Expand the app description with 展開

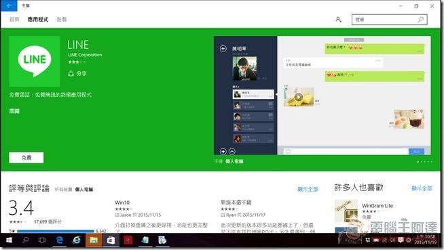(x=14, y=111)
